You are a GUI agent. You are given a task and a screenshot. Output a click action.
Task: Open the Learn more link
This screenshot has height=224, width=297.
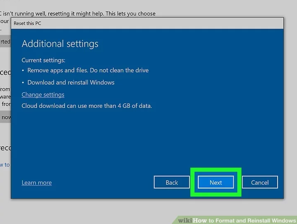tap(36, 183)
